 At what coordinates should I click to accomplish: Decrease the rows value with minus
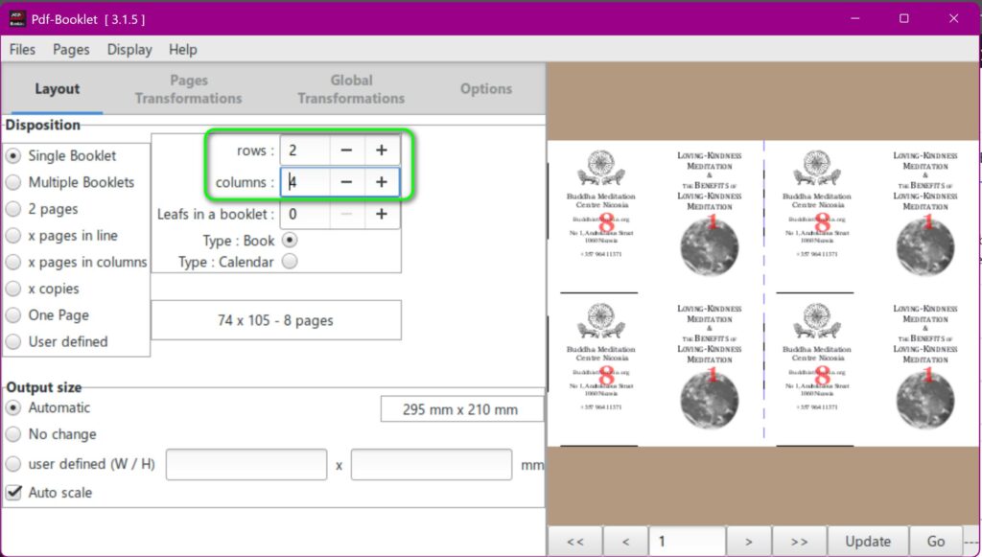click(346, 151)
